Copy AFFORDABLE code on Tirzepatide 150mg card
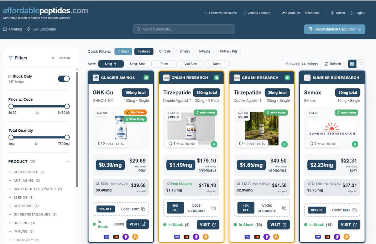The image size is (376, 244). pyautogui.click(x=213, y=208)
